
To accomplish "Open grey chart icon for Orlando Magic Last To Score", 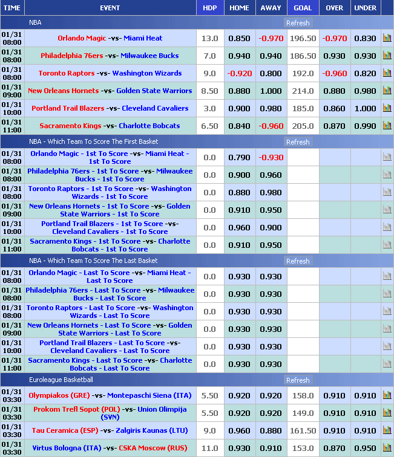I will click(387, 276).
